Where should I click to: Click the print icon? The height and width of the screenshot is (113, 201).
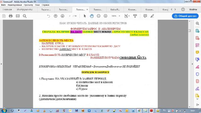click(x=11, y=16)
